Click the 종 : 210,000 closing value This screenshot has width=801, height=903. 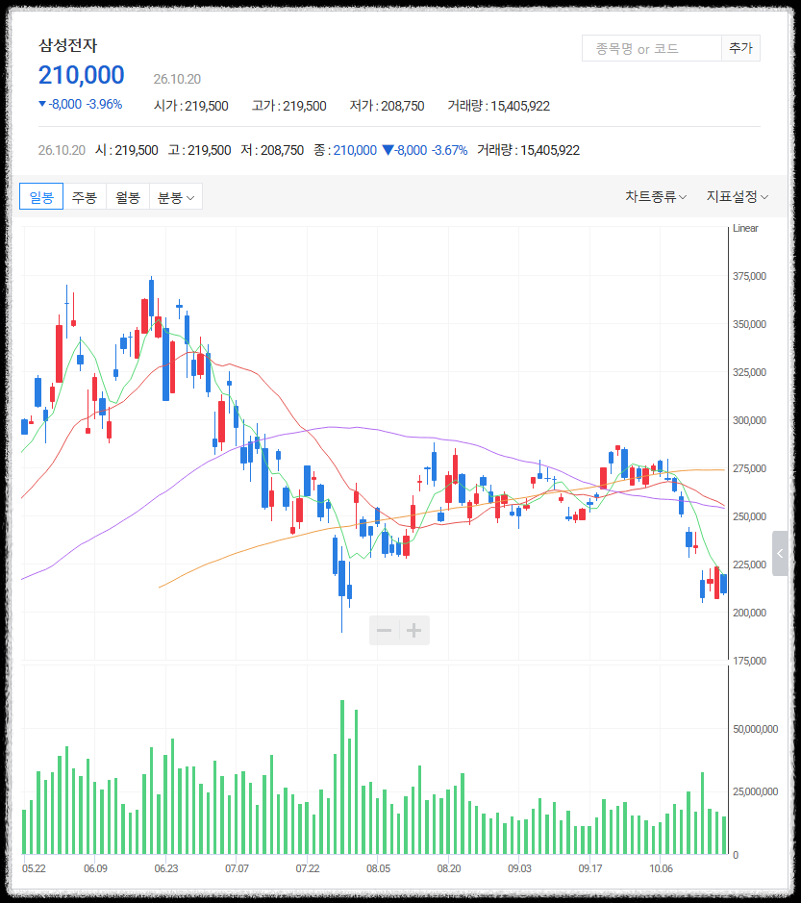[345, 150]
